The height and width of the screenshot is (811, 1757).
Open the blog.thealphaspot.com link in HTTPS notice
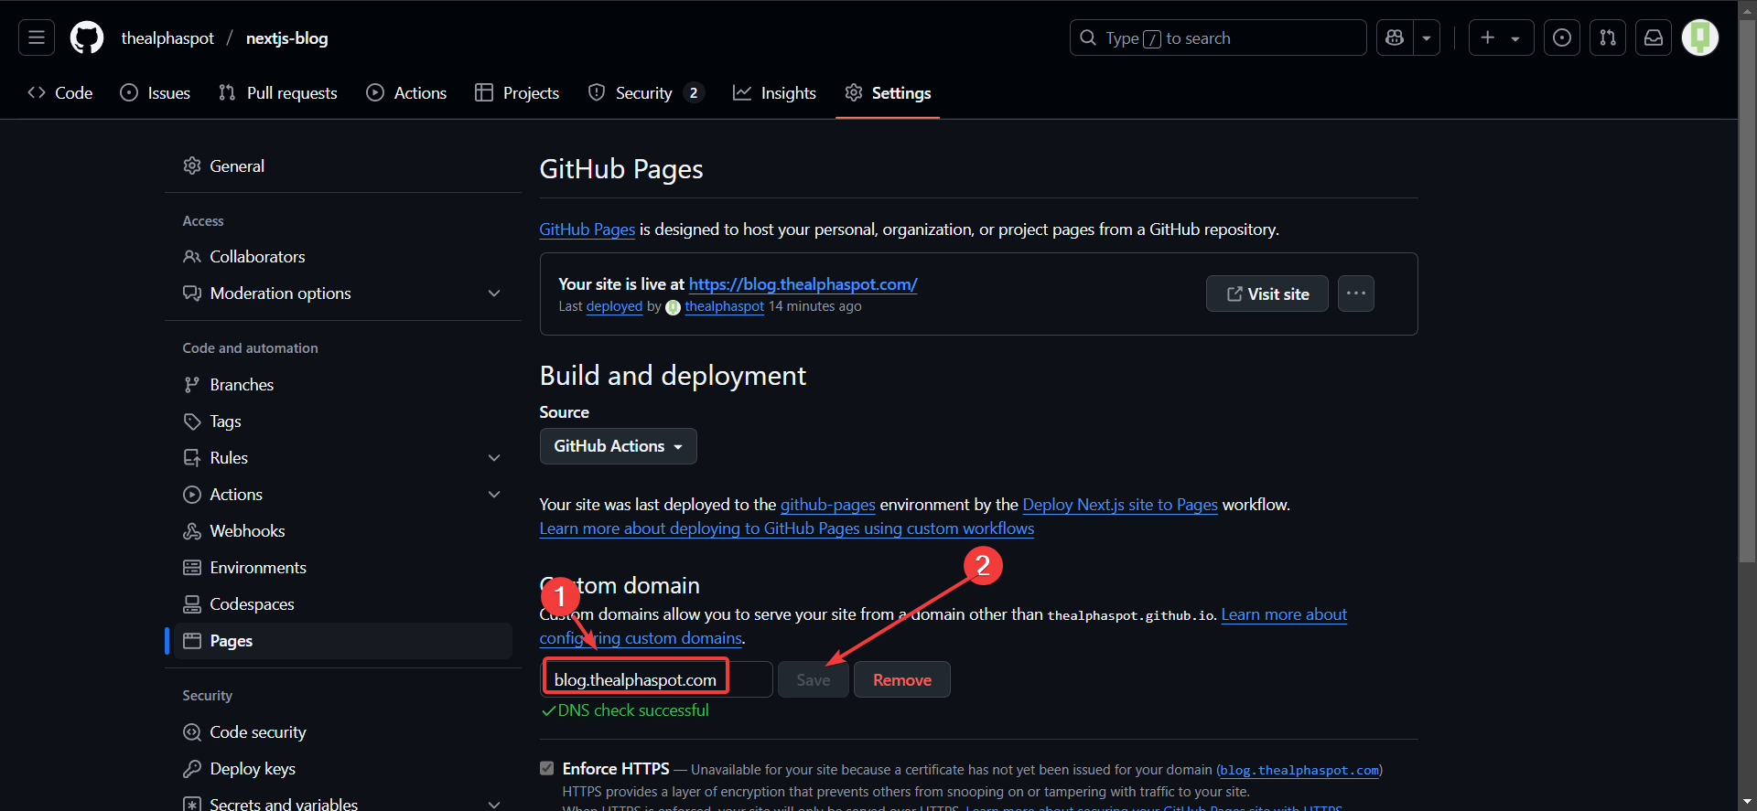click(x=1299, y=771)
